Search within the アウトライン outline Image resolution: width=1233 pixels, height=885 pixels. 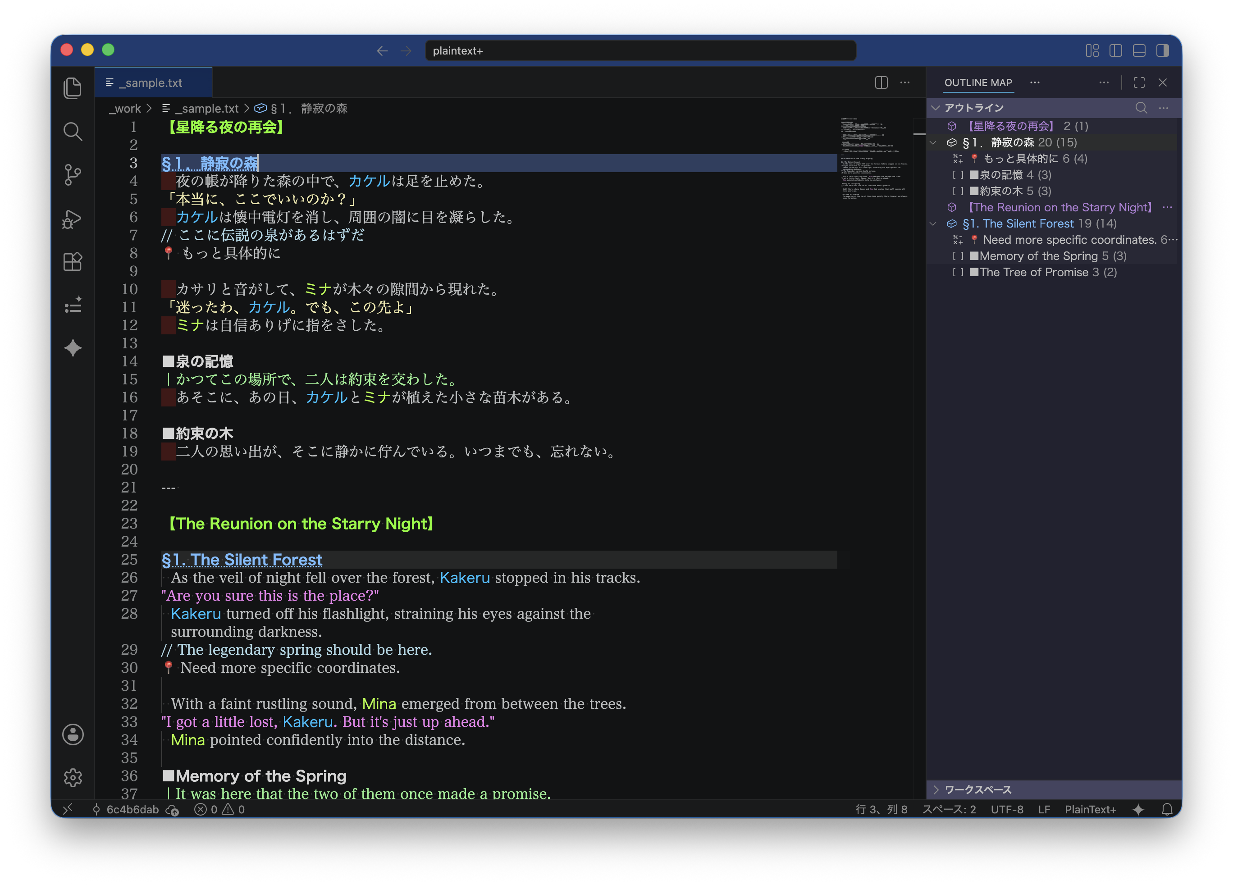click(1141, 108)
